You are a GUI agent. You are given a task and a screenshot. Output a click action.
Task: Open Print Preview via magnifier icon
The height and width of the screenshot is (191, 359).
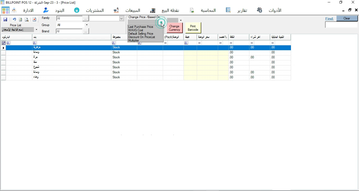click(x=27, y=19)
